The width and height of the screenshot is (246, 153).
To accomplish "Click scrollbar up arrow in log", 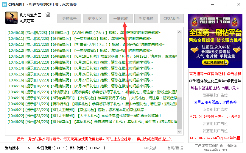I will (180, 32).
